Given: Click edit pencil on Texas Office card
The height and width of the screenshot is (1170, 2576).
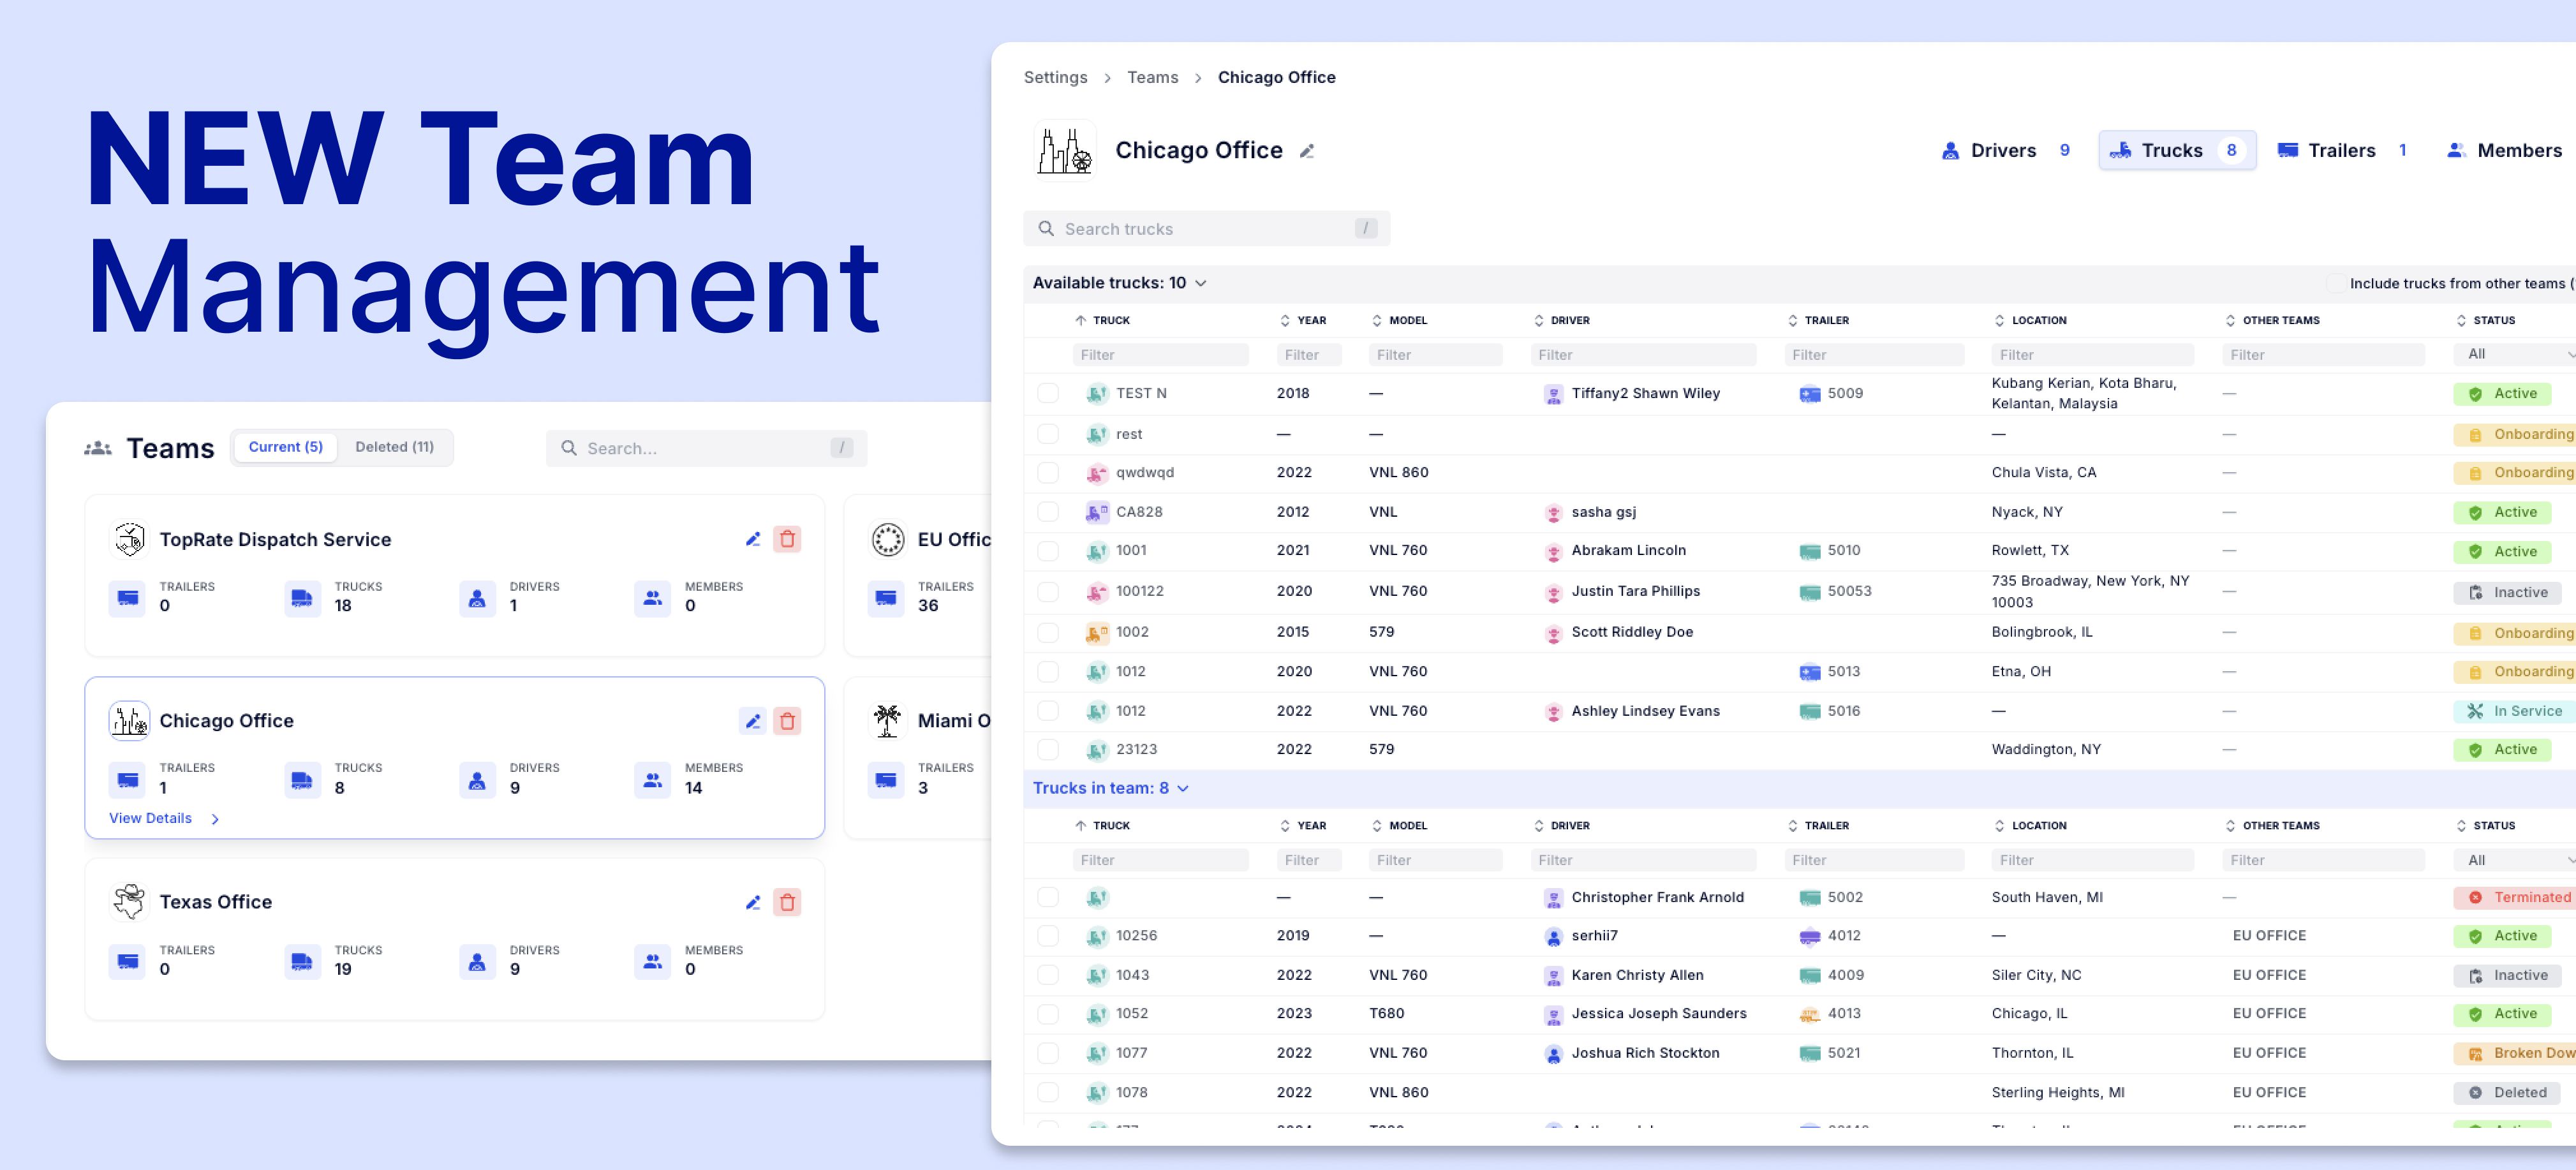Looking at the screenshot, I should 752,902.
